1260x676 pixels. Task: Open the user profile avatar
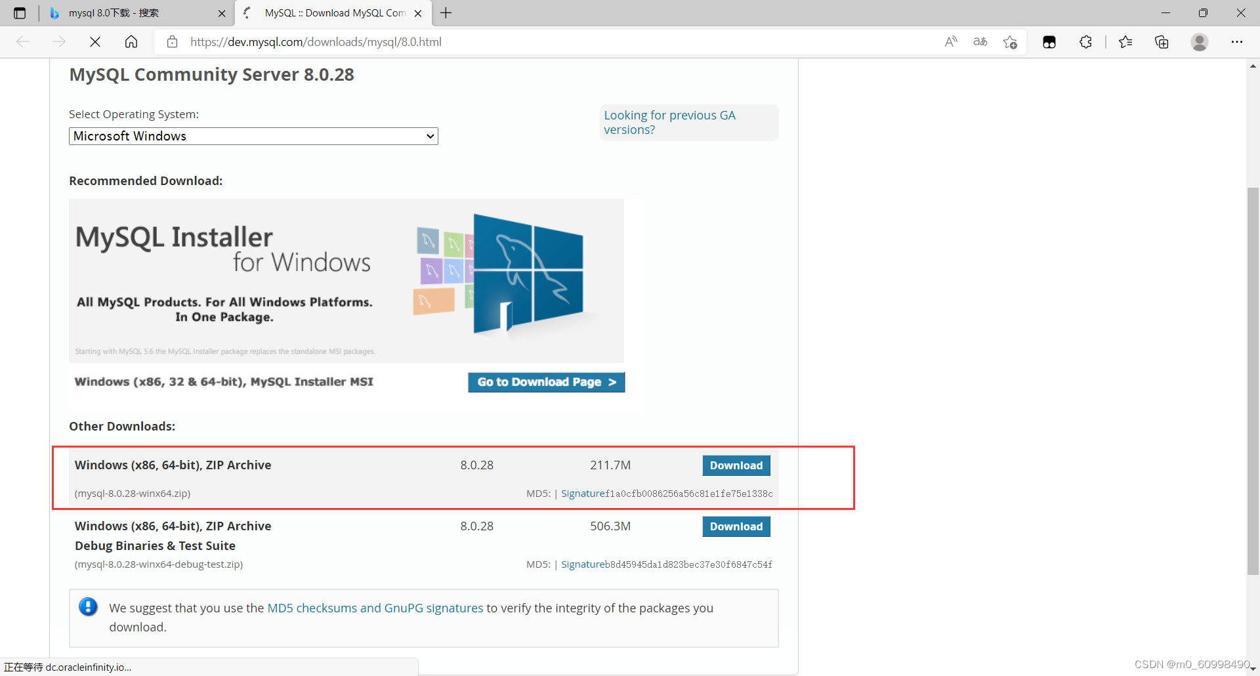(1200, 42)
